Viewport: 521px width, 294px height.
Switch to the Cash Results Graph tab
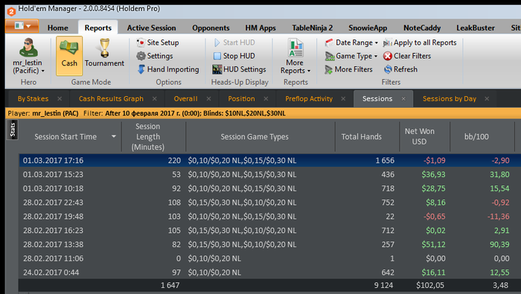[x=111, y=99]
